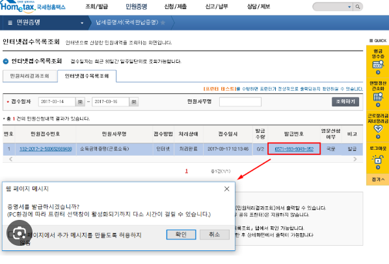The image size is (389, 264).
Task: Go to page 1 in pagination
Action: pos(187,171)
